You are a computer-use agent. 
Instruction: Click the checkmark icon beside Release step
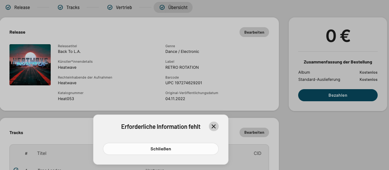point(8,7)
